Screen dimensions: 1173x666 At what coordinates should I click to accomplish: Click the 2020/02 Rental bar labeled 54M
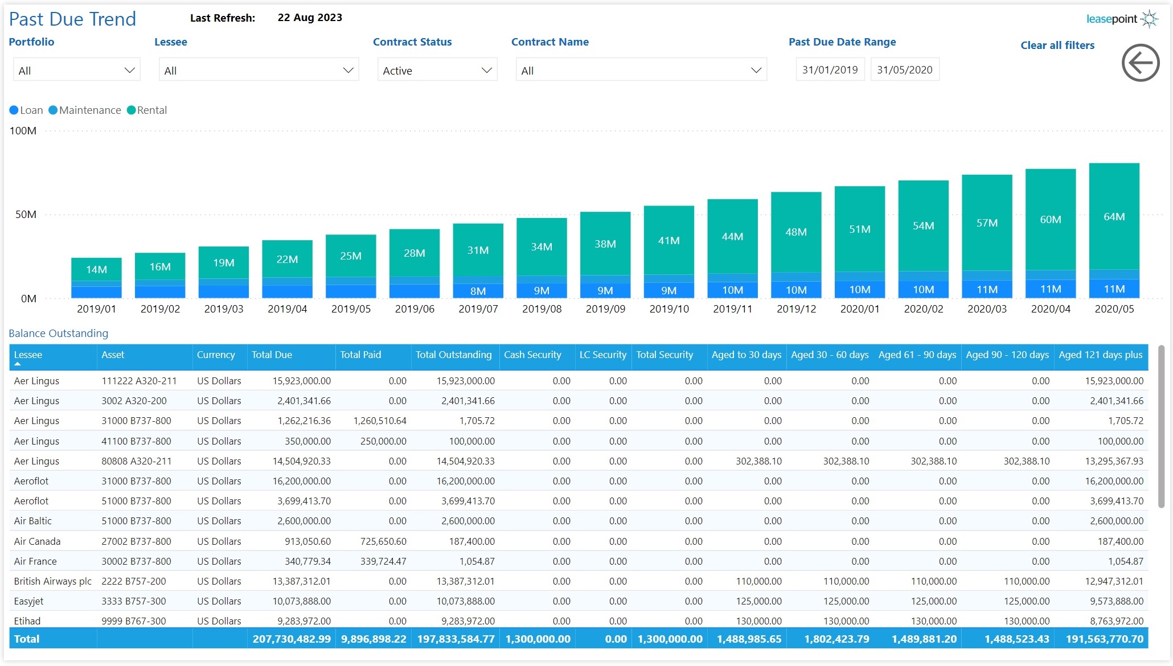tap(924, 226)
